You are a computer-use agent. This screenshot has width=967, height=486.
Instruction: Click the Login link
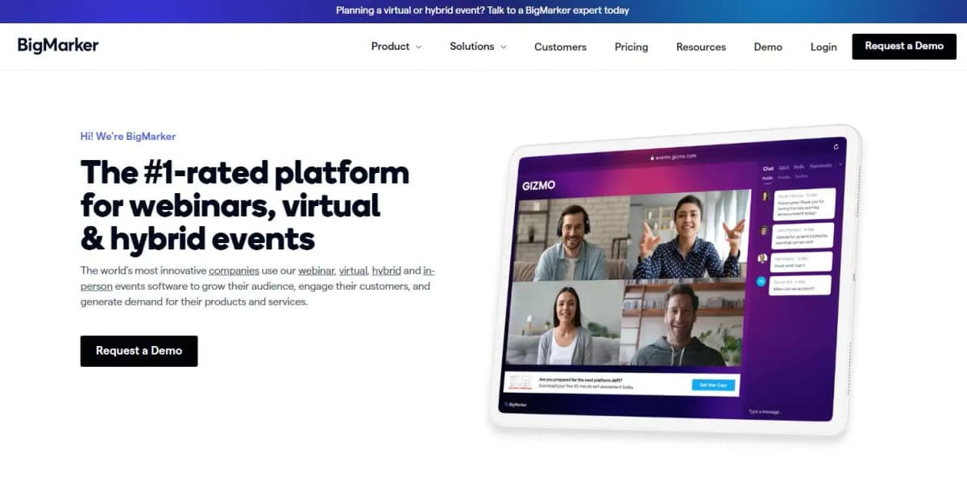824,47
